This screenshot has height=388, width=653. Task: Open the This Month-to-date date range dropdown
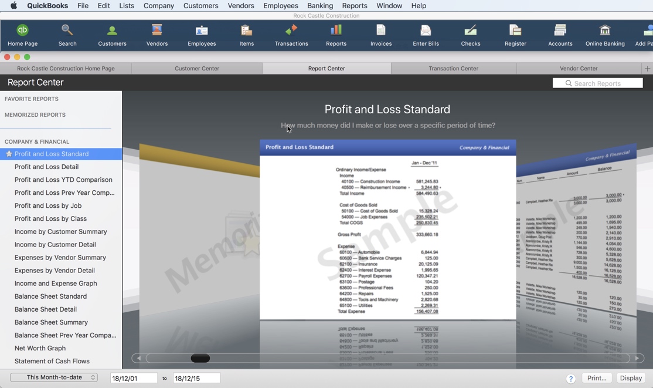click(53, 377)
